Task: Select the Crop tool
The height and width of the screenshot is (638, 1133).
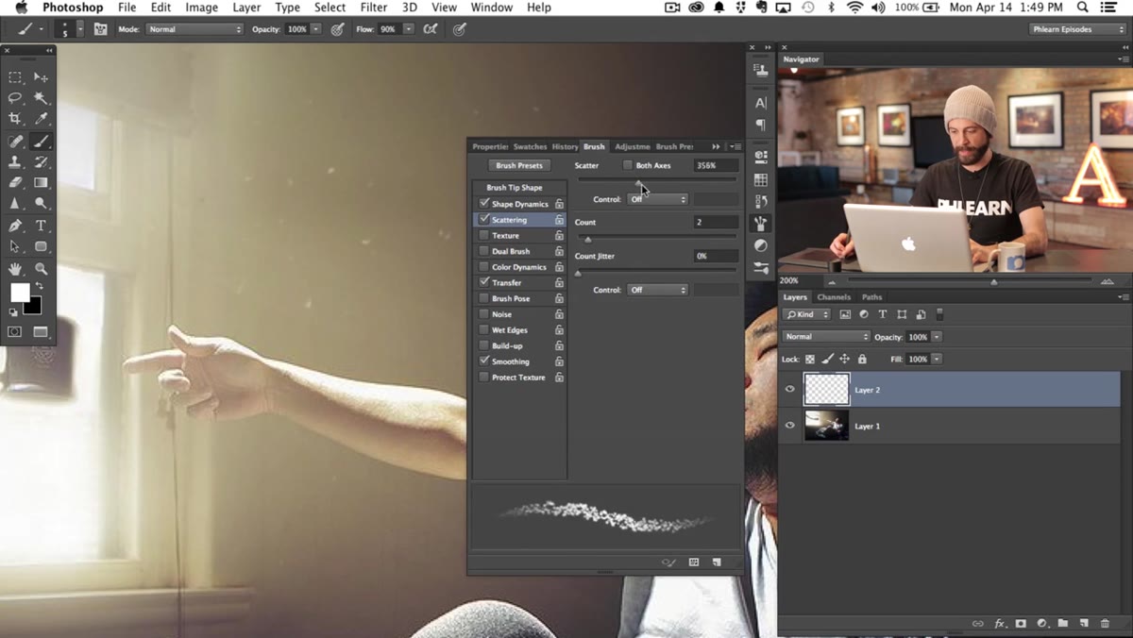Action: [15, 119]
